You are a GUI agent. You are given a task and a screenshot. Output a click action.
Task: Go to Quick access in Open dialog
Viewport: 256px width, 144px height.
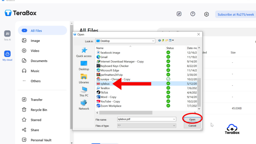click(84, 52)
